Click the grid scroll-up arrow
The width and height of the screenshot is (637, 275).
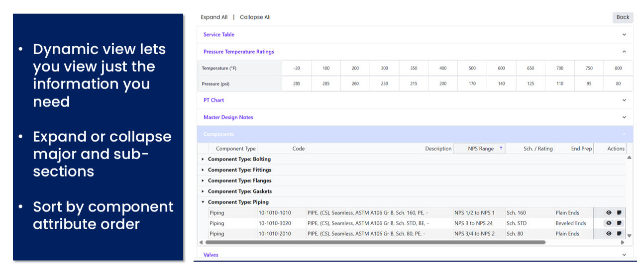(x=629, y=158)
